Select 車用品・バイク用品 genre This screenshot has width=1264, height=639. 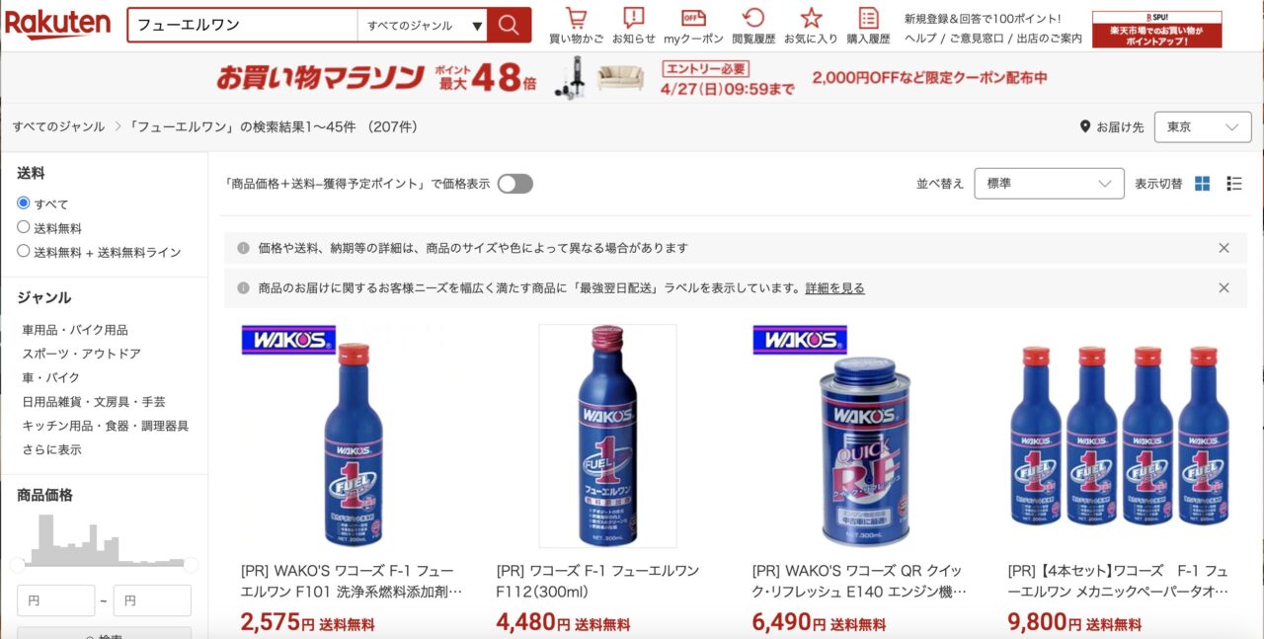coord(75,330)
